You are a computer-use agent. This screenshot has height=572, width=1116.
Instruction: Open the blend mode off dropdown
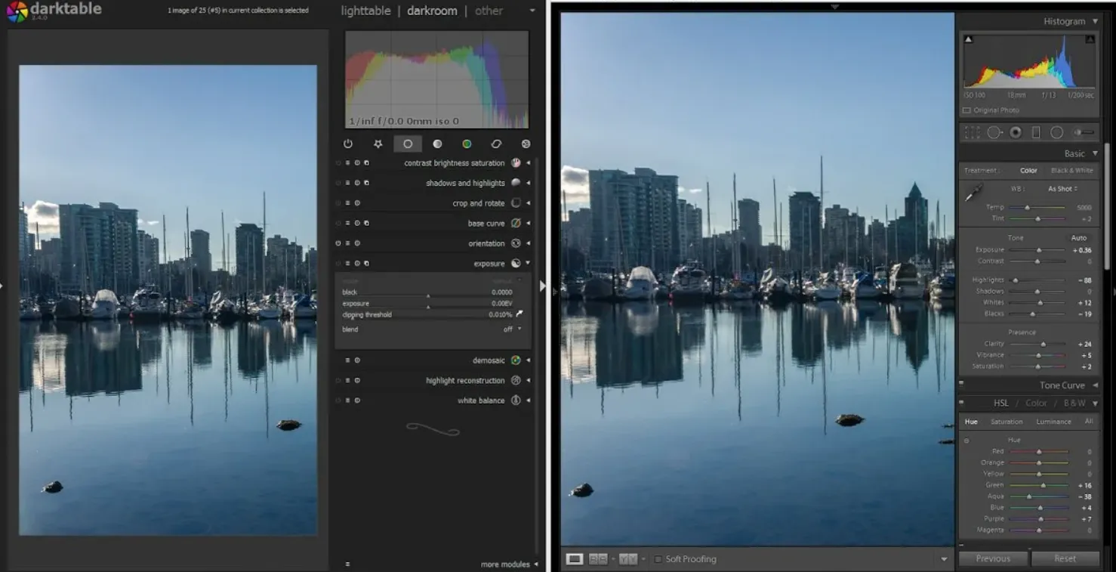(x=513, y=329)
